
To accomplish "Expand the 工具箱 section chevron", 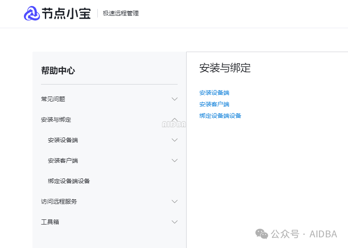I will [174, 222].
